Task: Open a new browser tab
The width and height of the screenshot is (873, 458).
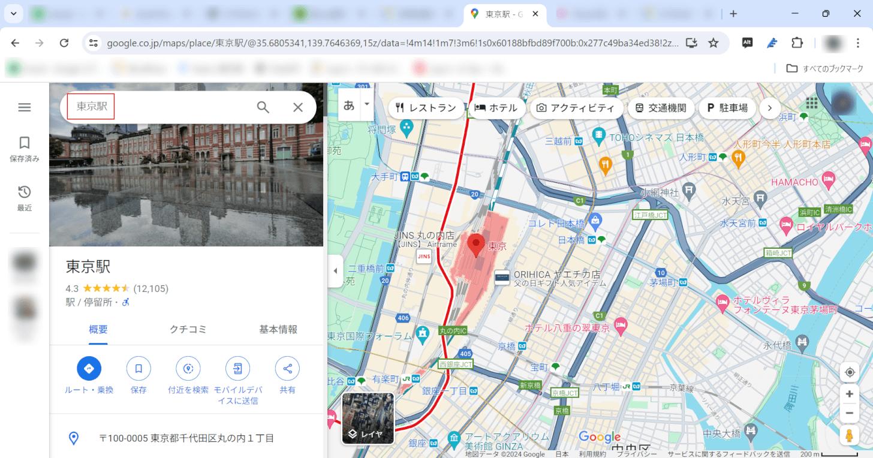Action: coord(733,13)
